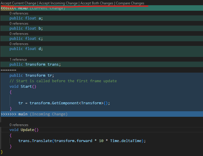Click the 'void Update()' line
Viewport: 203px width, 156px height.
click(102, 130)
